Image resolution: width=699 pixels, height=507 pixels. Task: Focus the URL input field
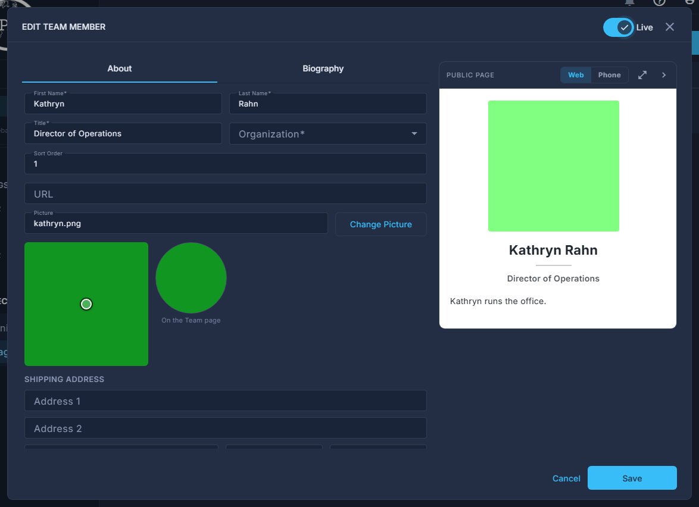tap(226, 194)
